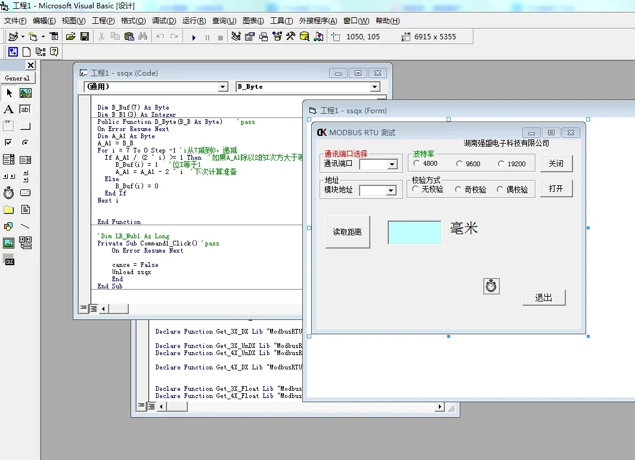635x460 pixels.
Task: Open the 文件(F) menu
Action: [16, 21]
